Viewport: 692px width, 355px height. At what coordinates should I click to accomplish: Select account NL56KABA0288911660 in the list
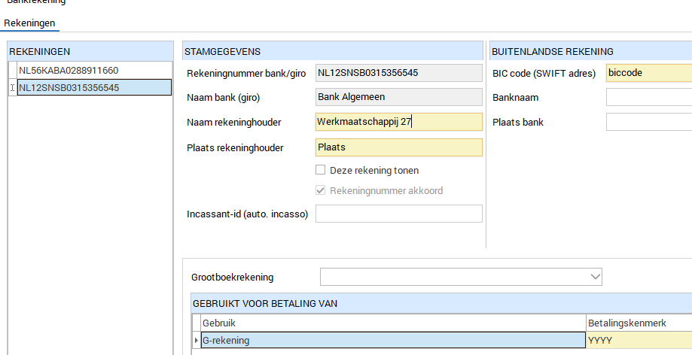(x=68, y=70)
